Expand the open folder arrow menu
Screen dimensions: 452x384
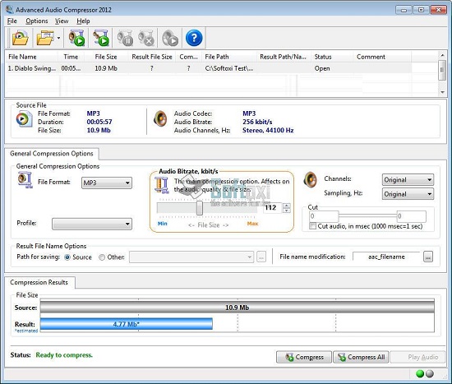point(58,38)
